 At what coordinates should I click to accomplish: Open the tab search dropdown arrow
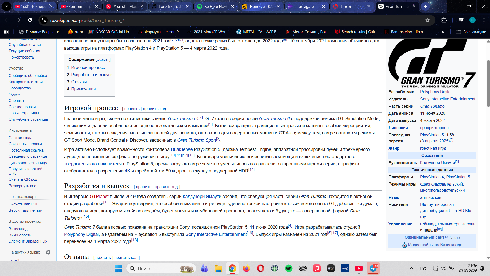tap(7, 6)
